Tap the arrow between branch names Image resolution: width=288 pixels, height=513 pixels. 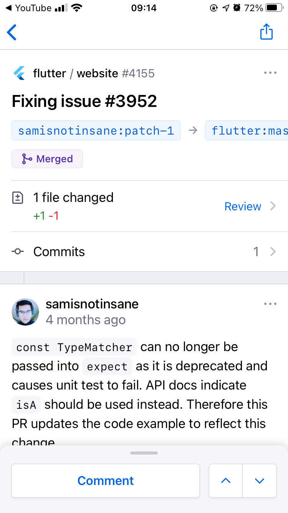coord(193,130)
